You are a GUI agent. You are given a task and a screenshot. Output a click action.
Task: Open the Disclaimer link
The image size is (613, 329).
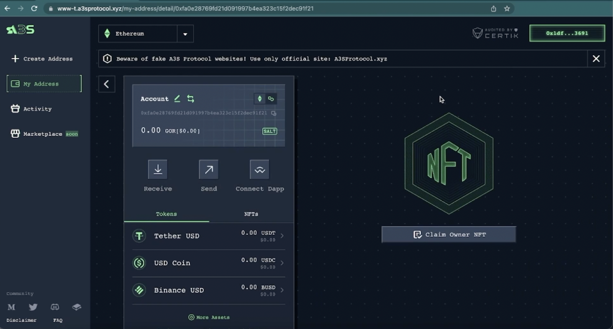pyautogui.click(x=21, y=320)
